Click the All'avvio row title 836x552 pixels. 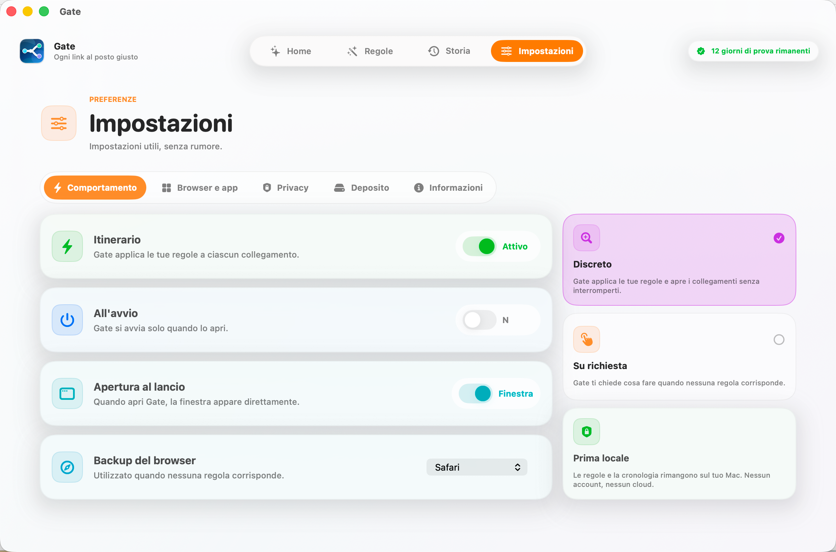coord(116,313)
